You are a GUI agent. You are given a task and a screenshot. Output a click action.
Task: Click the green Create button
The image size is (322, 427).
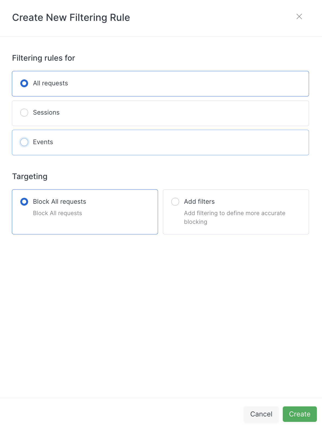tap(300, 414)
